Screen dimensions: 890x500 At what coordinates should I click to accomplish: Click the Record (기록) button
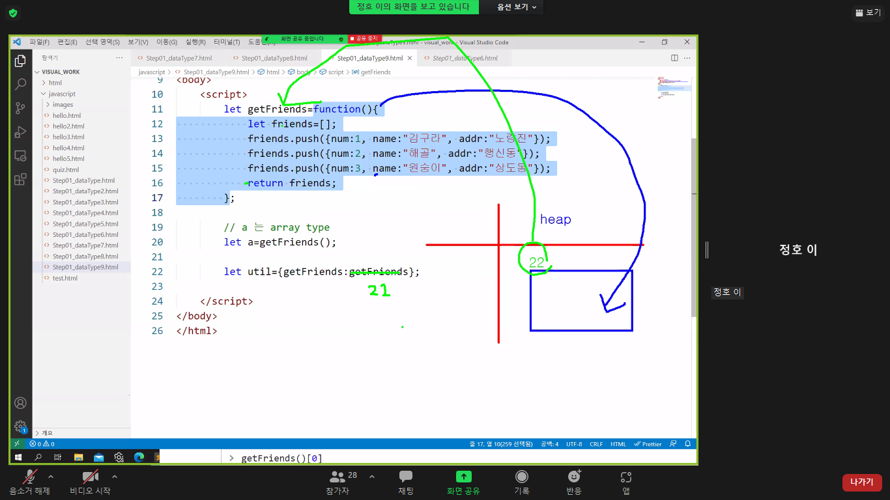[x=522, y=482]
